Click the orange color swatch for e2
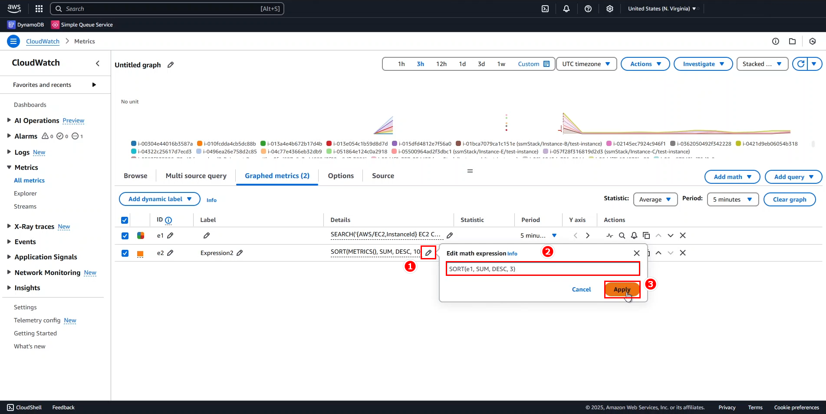 (140, 253)
